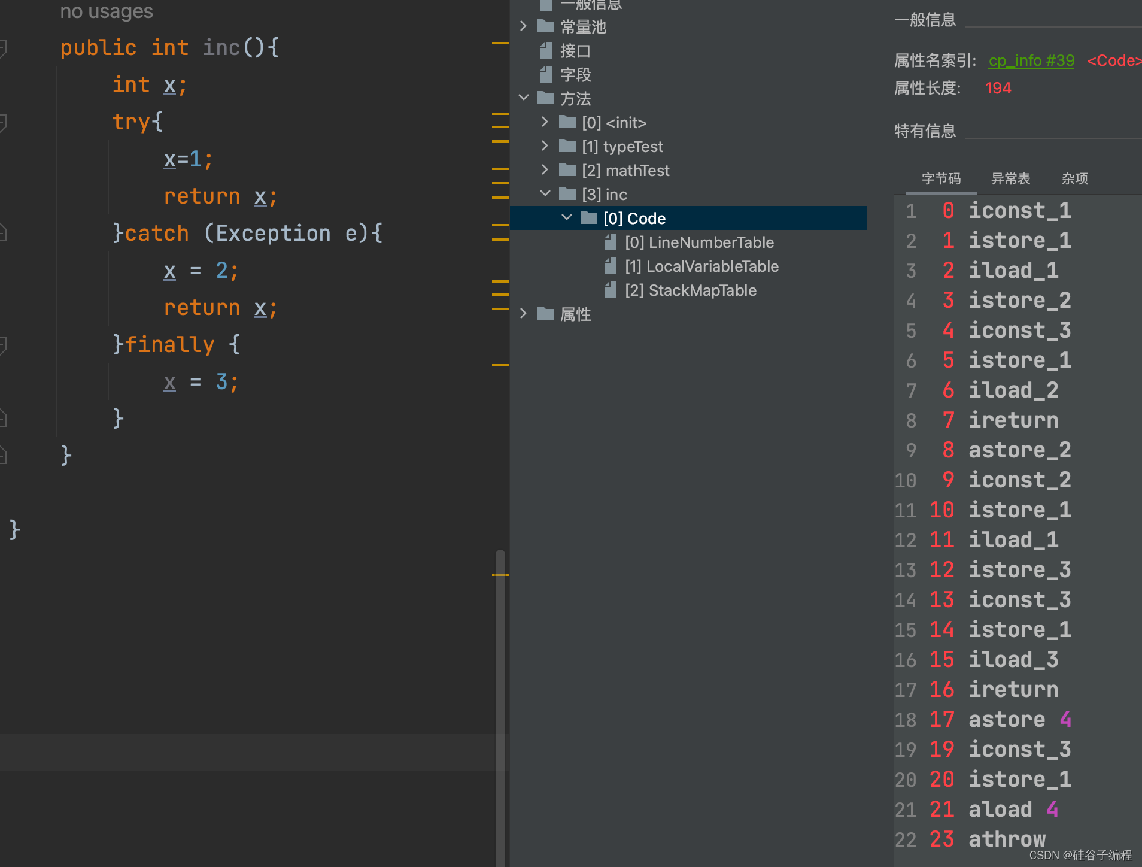Screen dimensions: 1142x867
Task: Click the 方法 folder icon
Action: 545,98
